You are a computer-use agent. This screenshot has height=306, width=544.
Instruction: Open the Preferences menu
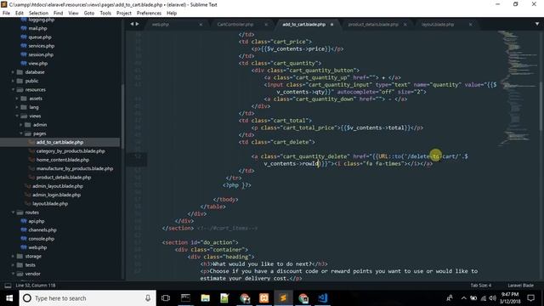point(149,14)
